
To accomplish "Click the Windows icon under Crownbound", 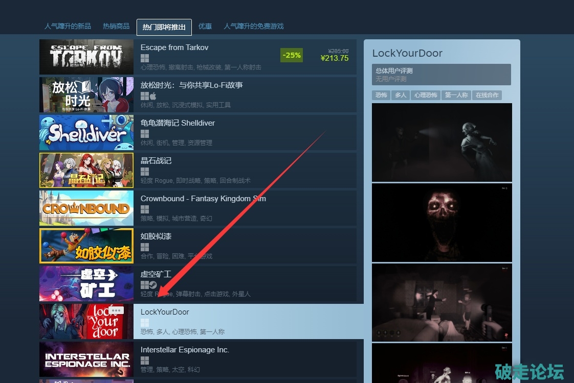I will (x=145, y=209).
